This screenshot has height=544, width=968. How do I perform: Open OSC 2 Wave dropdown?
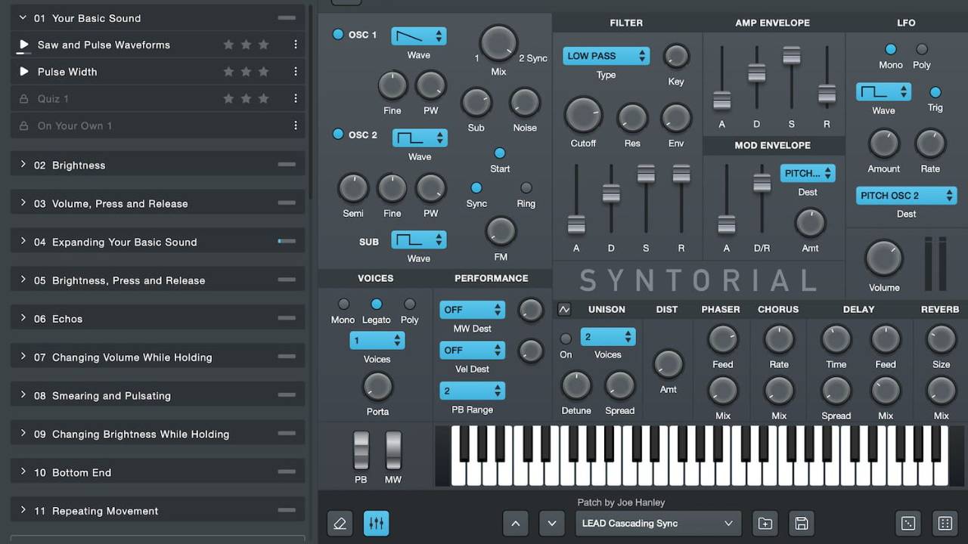tap(420, 138)
